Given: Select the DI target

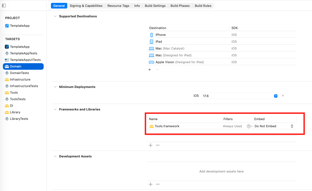Looking at the screenshot, I should pyautogui.click(x=23, y=106).
